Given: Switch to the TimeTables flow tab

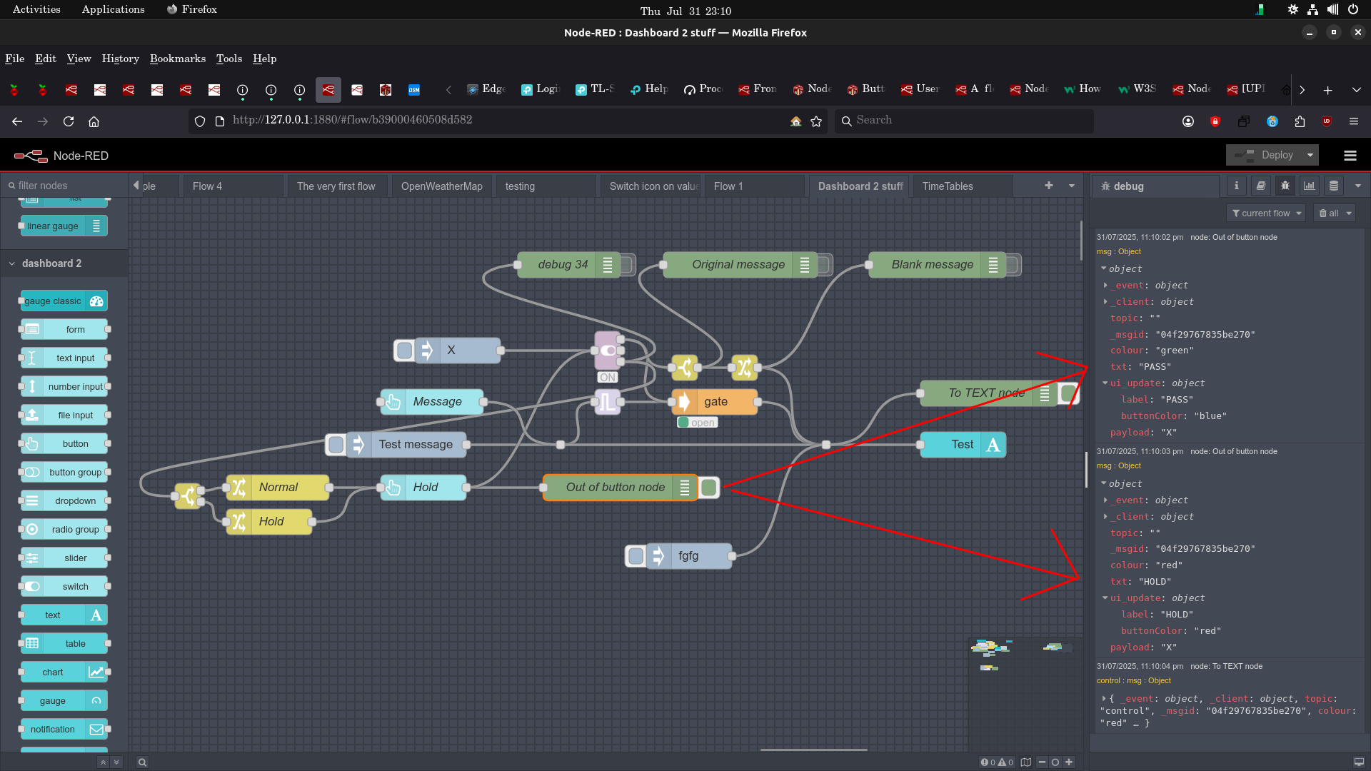Looking at the screenshot, I should (x=948, y=186).
